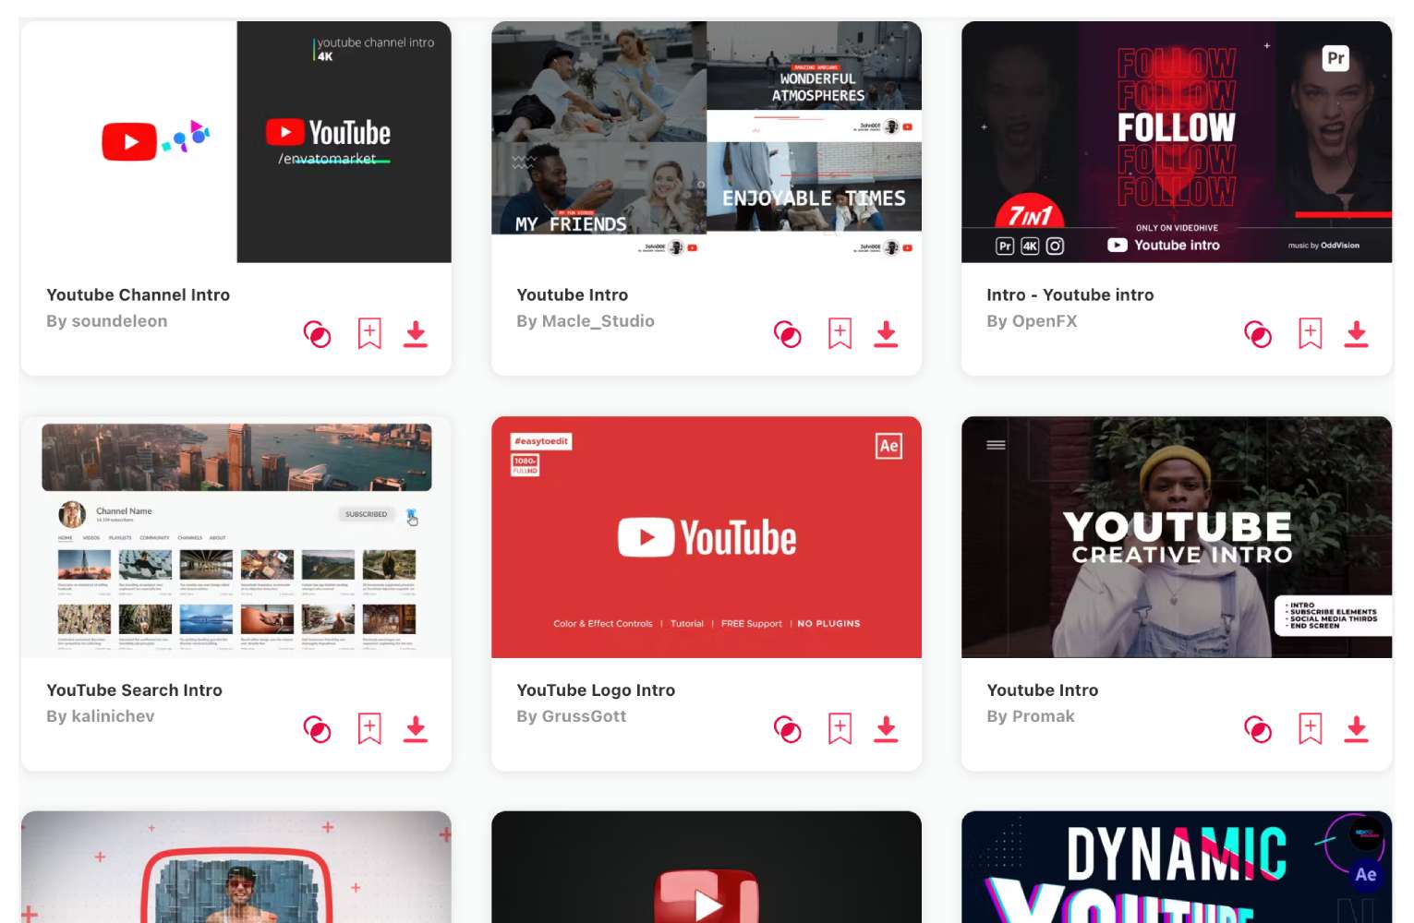Bookmark Youtube Intro by Promak
The width and height of the screenshot is (1414, 923).
1310,728
